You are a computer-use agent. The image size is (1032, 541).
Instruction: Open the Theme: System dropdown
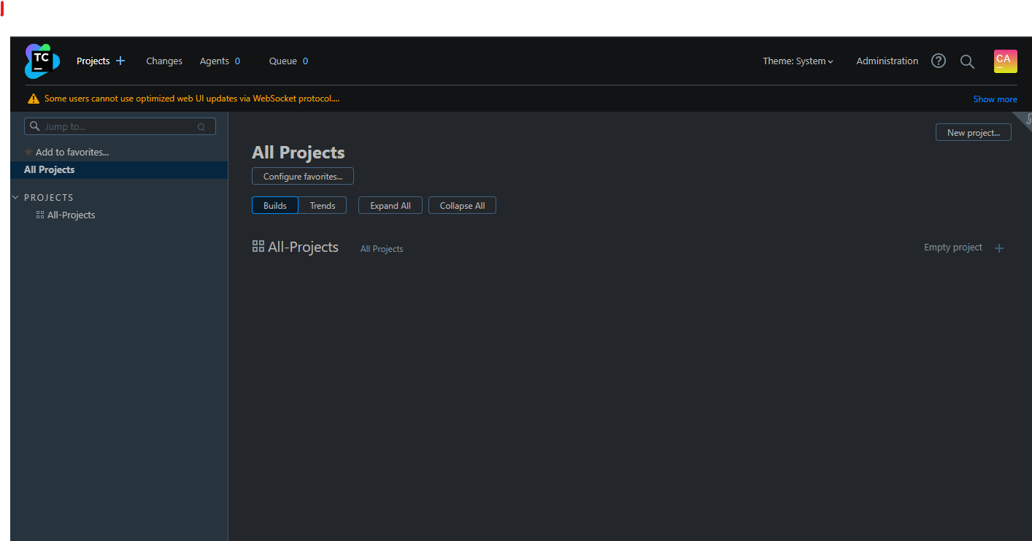point(797,61)
